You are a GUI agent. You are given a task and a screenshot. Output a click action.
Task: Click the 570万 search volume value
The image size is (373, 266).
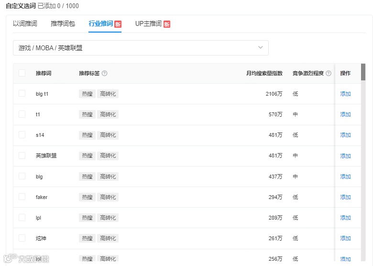coord(275,114)
